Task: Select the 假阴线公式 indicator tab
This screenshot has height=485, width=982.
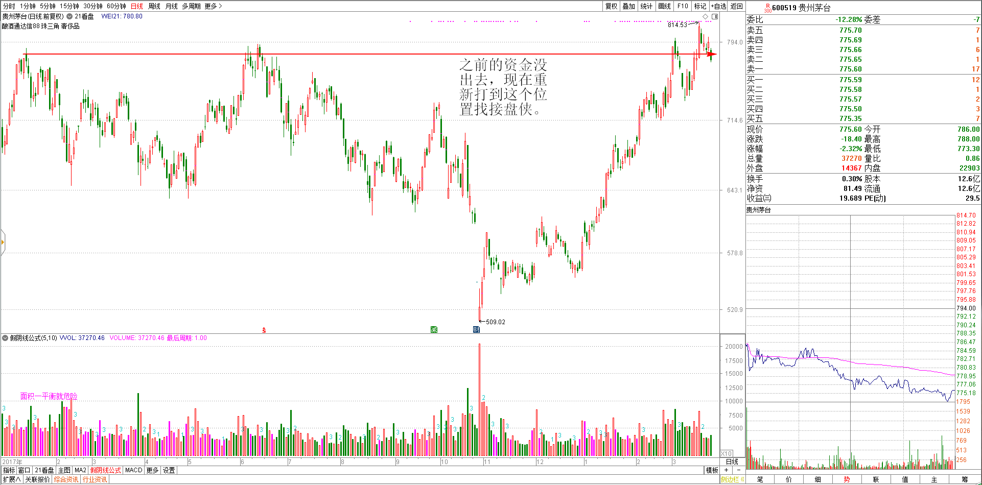Action: (106, 470)
